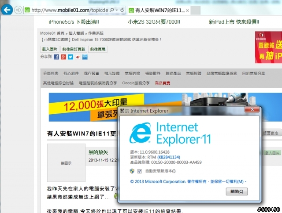
Task: Open the Google服務分享 menu item
Action: (x=136, y=83)
